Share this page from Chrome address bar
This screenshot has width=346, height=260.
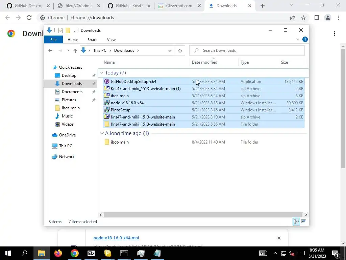(293, 18)
